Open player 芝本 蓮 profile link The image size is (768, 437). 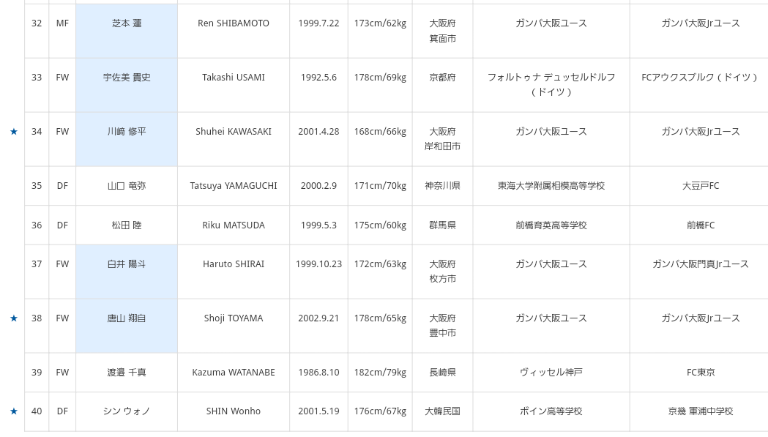click(x=127, y=23)
